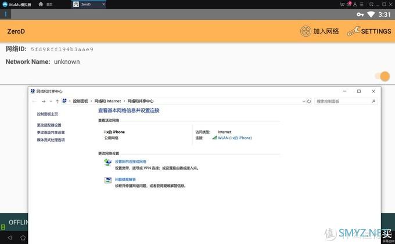Click the up-level arrow in address bar
Viewport: 395px width, 244px height.
click(x=56, y=101)
